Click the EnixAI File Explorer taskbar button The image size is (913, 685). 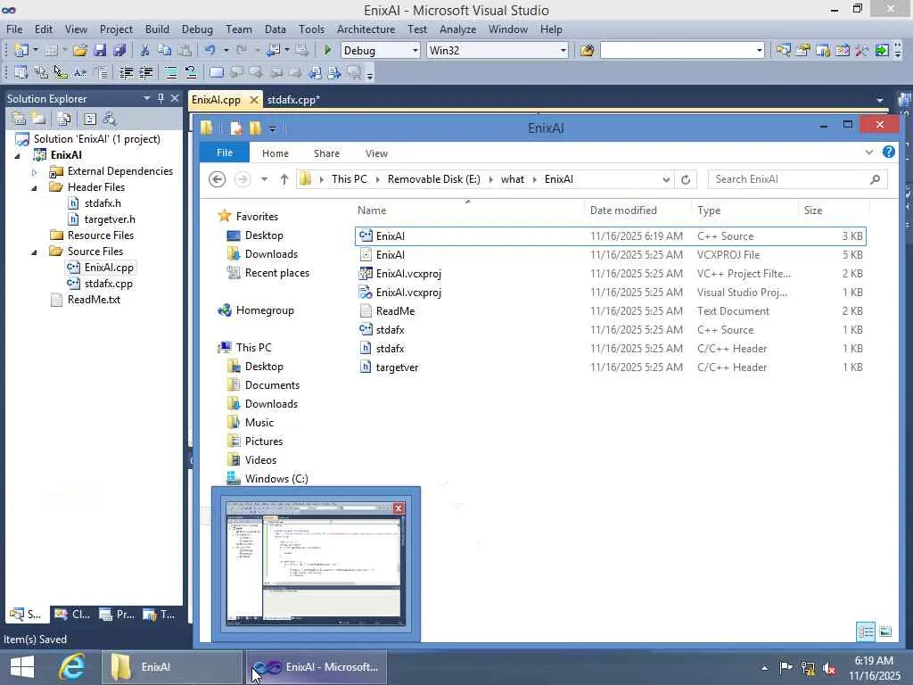point(172,667)
